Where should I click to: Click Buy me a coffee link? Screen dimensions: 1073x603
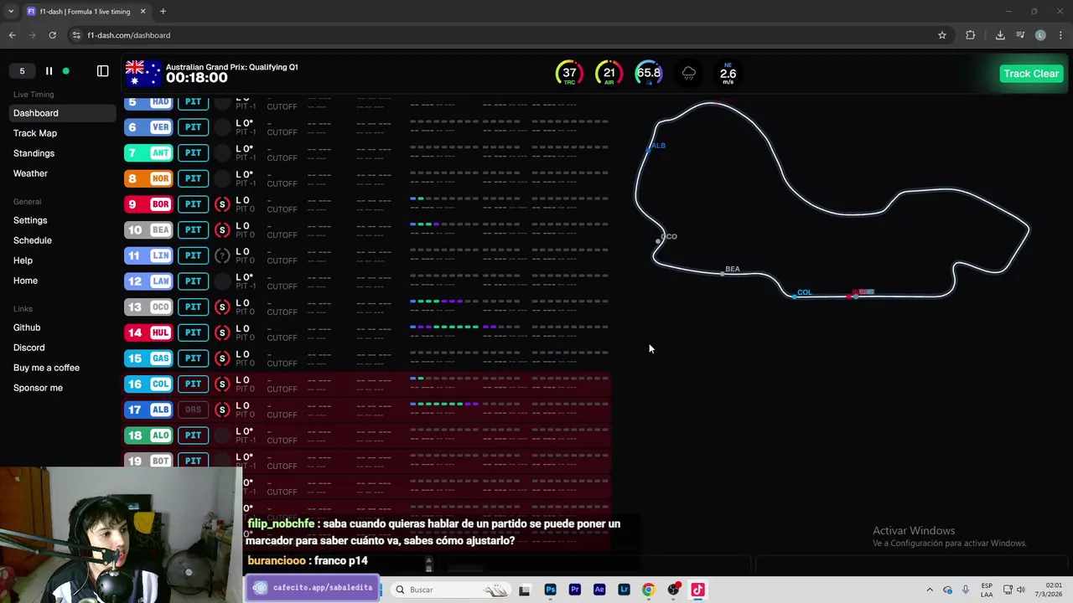pos(46,368)
